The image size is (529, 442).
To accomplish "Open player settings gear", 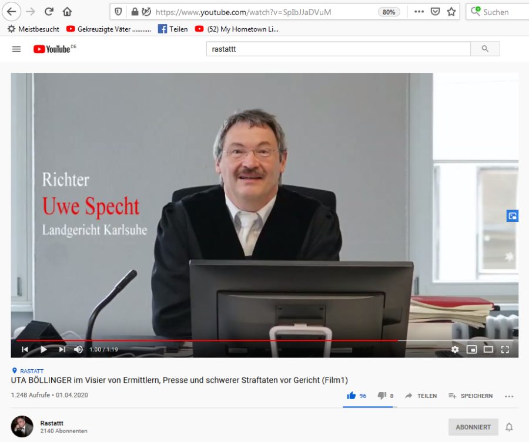I will click(x=455, y=349).
